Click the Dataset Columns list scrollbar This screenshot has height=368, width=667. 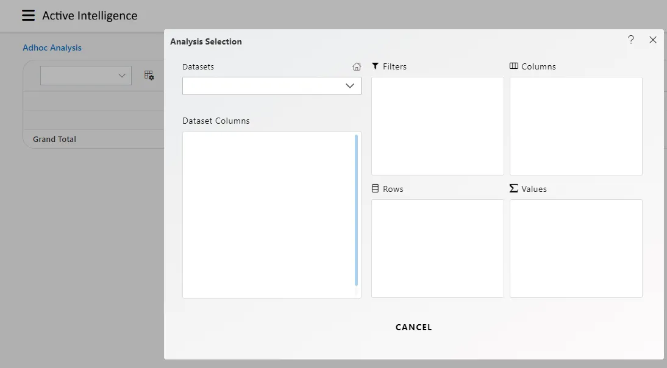click(356, 210)
